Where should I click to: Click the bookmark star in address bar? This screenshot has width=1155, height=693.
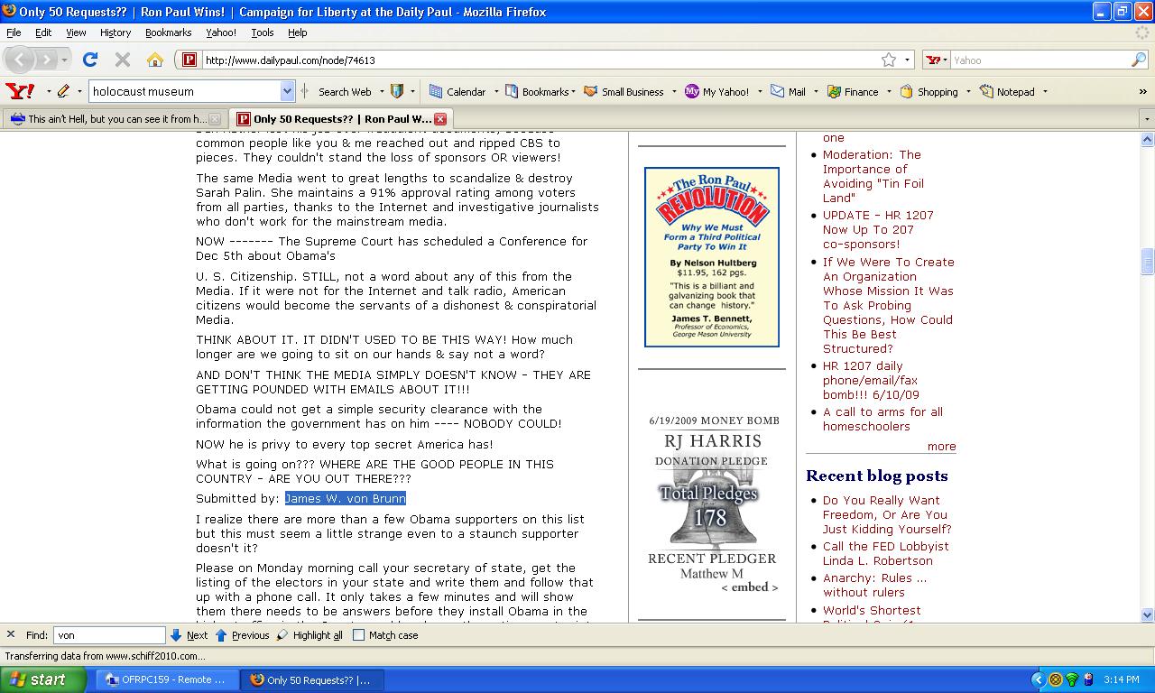click(889, 60)
